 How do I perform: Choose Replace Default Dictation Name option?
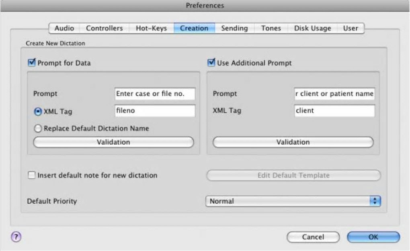click(38, 129)
